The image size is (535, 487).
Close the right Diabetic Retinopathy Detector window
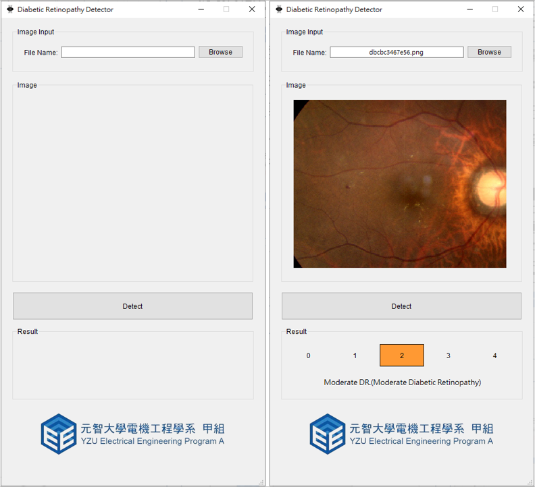click(521, 9)
